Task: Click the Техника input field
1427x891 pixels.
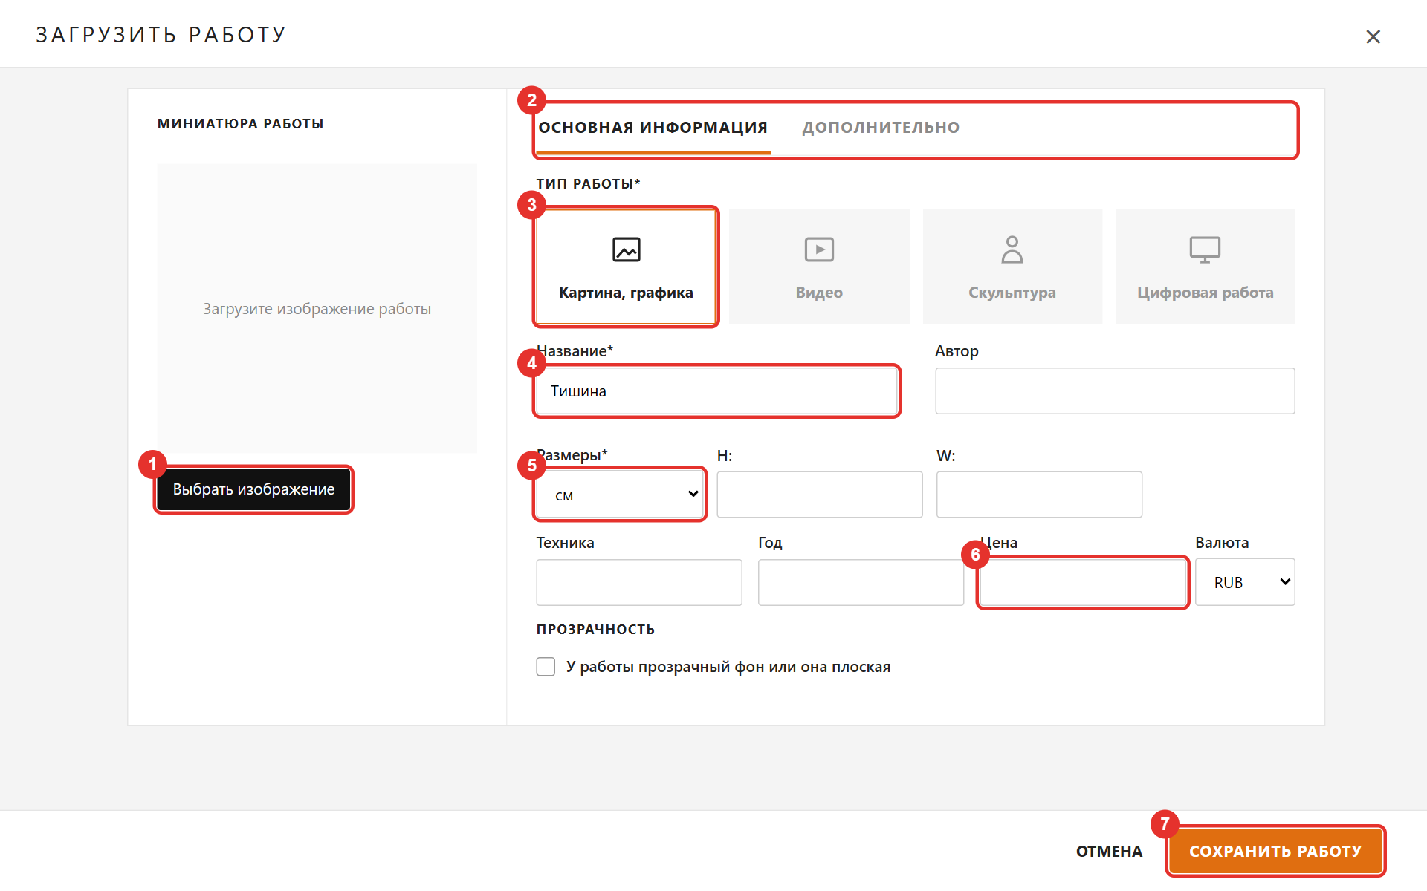Action: coord(639,582)
